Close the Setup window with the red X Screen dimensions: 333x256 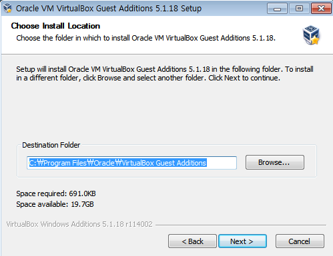pos(321,9)
